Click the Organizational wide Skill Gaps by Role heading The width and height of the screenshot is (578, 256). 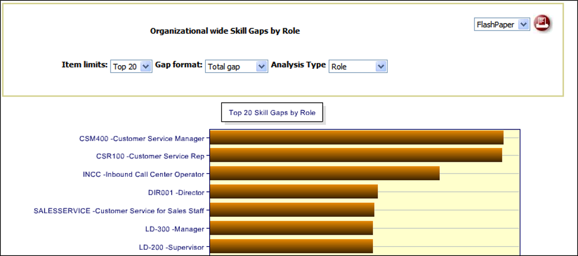[x=225, y=31]
